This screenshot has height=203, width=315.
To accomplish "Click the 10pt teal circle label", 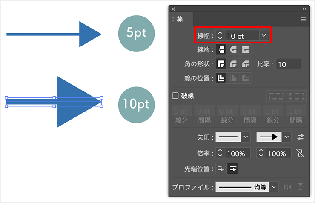I will pos(136,105).
